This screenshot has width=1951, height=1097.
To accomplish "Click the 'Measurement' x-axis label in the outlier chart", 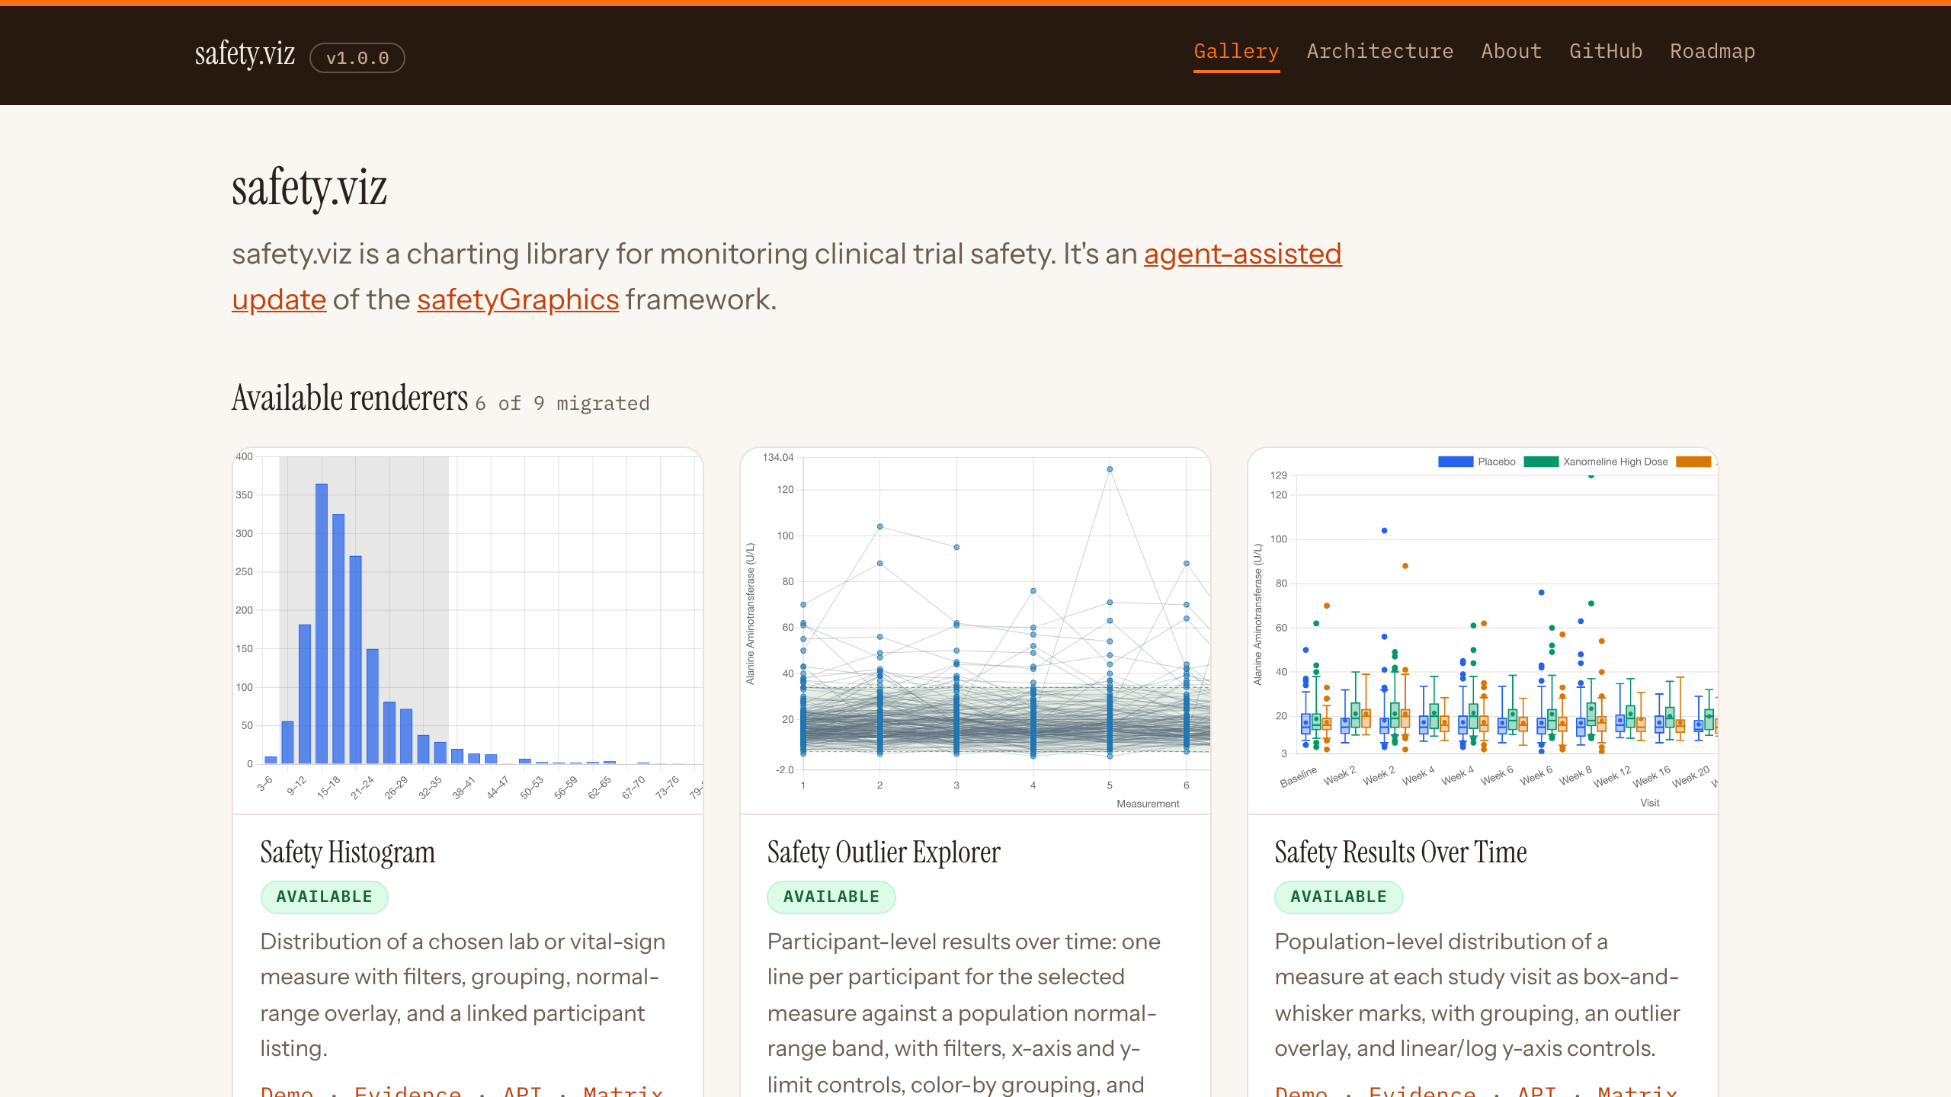I will pyautogui.click(x=1148, y=804).
